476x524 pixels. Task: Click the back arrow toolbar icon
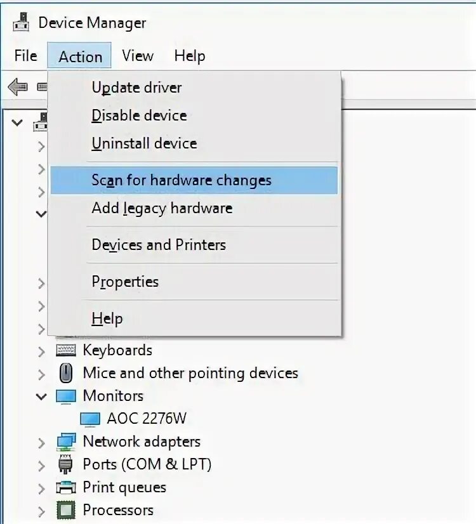(x=17, y=87)
